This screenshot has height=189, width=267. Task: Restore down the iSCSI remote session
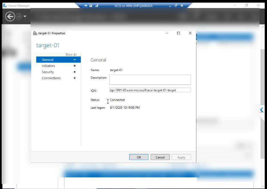(176, 6)
